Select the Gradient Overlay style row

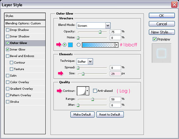pyautogui.click(x=25, y=89)
